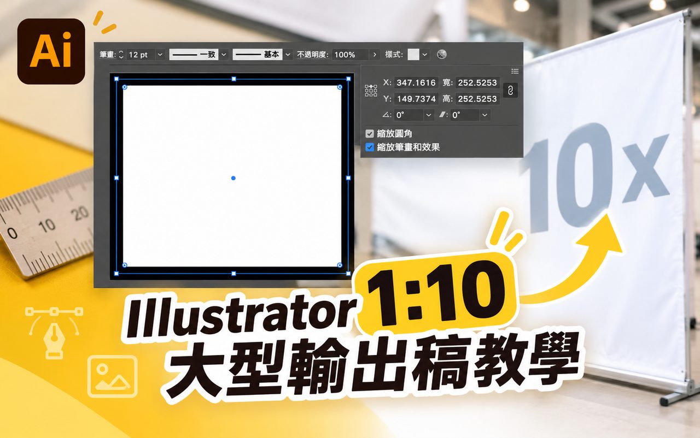This screenshot has width=700, height=438.
Task: Click the bottom-left live corner widget
Action: pos(124,265)
